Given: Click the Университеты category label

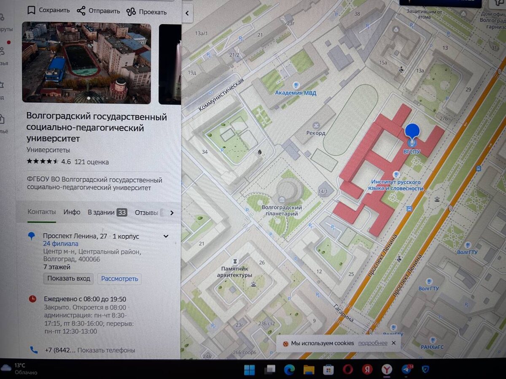Looking at the screenshot, I should (x=48, y=150).
